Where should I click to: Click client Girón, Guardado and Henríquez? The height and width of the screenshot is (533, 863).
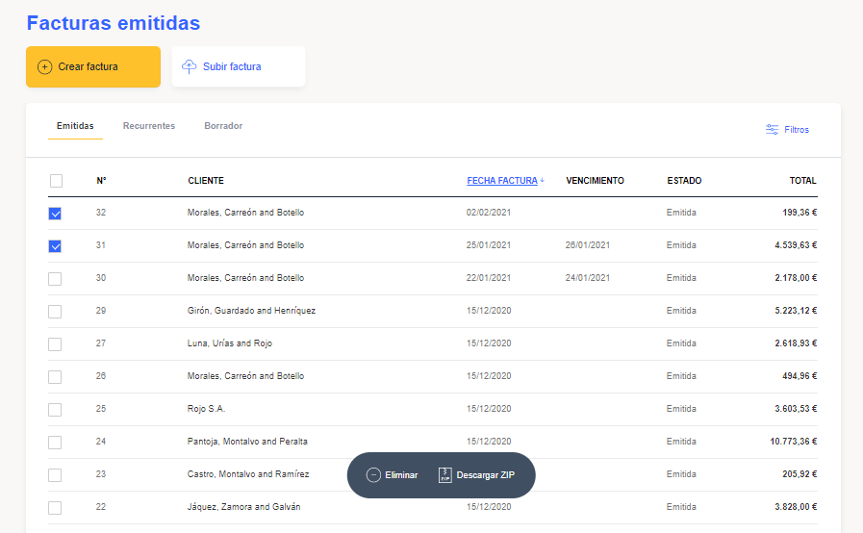pos(251,311)
